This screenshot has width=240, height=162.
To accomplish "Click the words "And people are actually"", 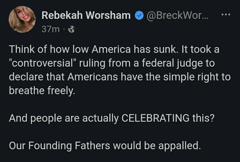I will 64,118.
